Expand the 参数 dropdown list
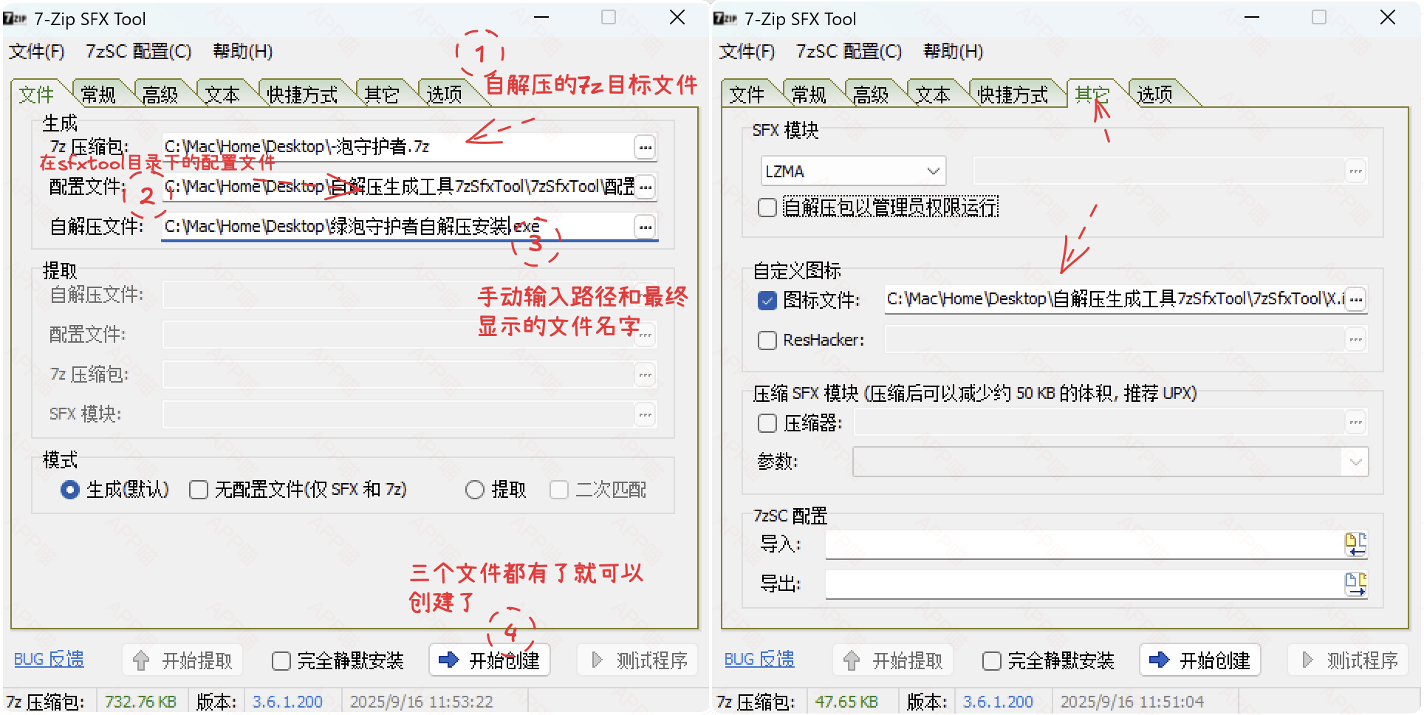The height and width of the screenshot is (715, 1424). [1355, 462]
